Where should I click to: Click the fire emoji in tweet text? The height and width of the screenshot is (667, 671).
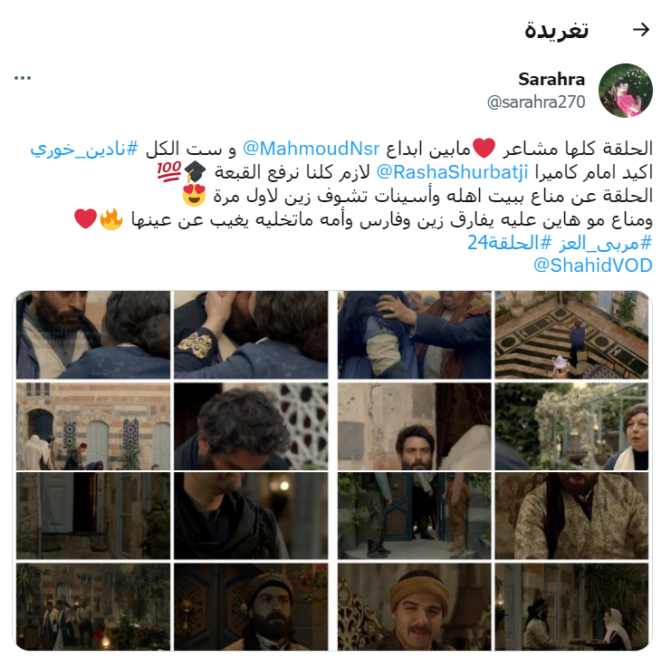(x=111, y=219)
